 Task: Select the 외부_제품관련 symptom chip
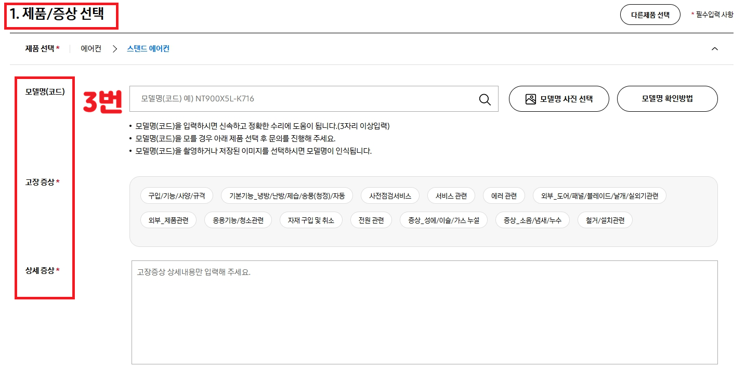[168, 220]
